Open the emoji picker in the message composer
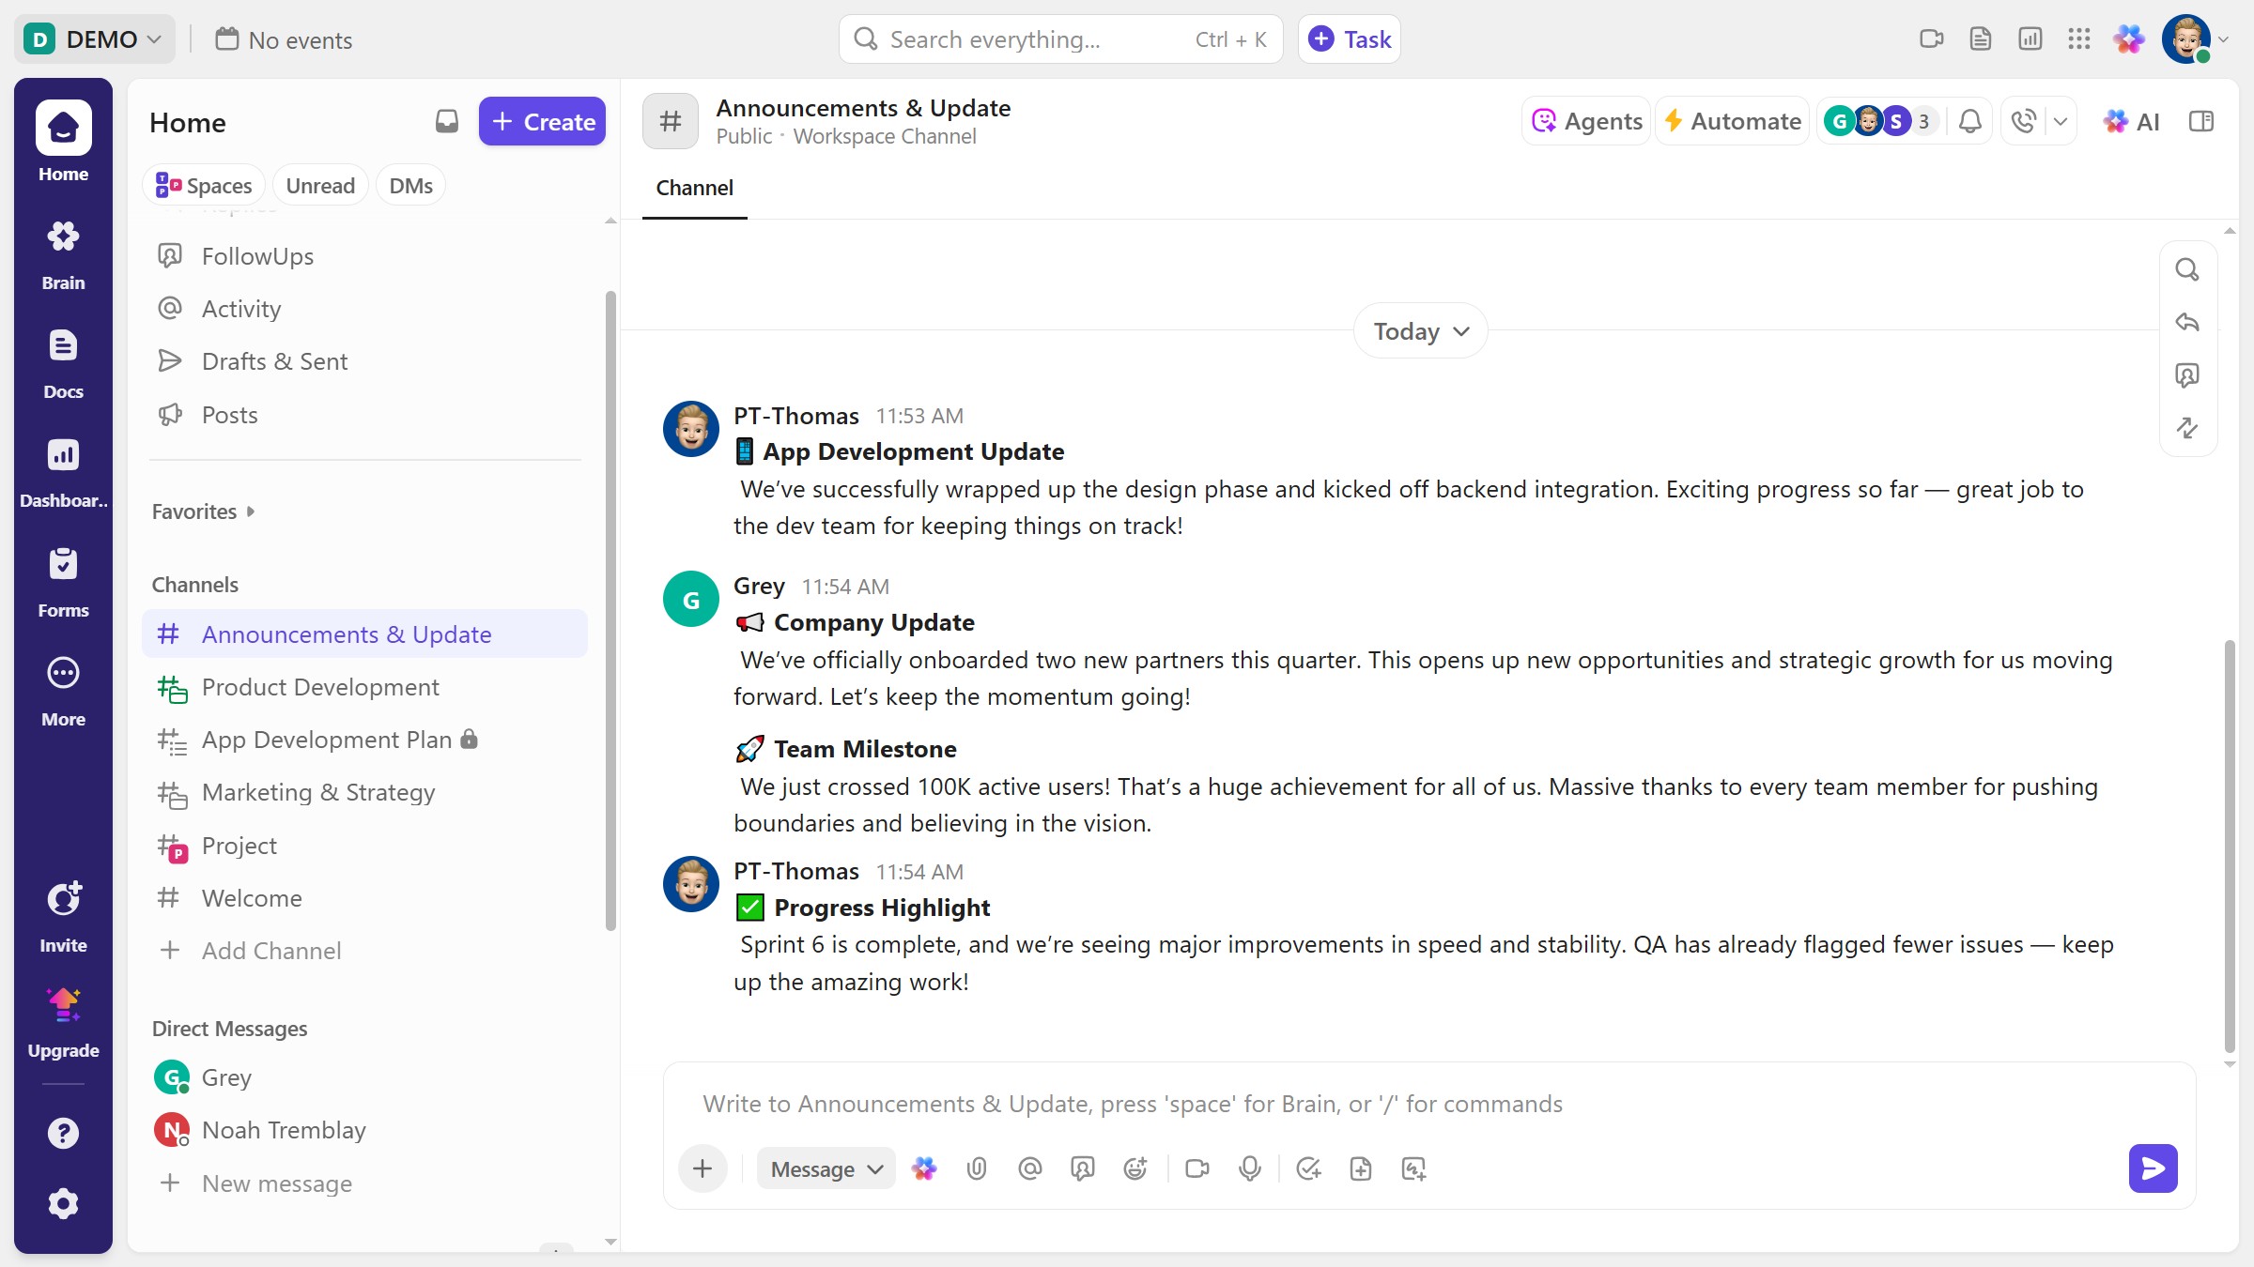The height and width of the screenshot is (1267, 2254). tap(1135, 1168)
